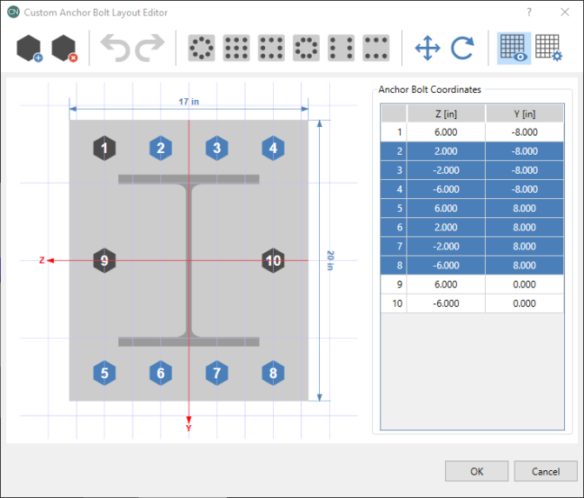This screenshot has height=498, width=584.
Task: Select anchor bolt 10 in the drawing
Action: 273,261
